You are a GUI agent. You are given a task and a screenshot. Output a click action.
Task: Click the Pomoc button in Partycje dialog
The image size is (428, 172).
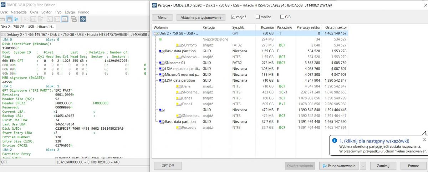[413, 166]
